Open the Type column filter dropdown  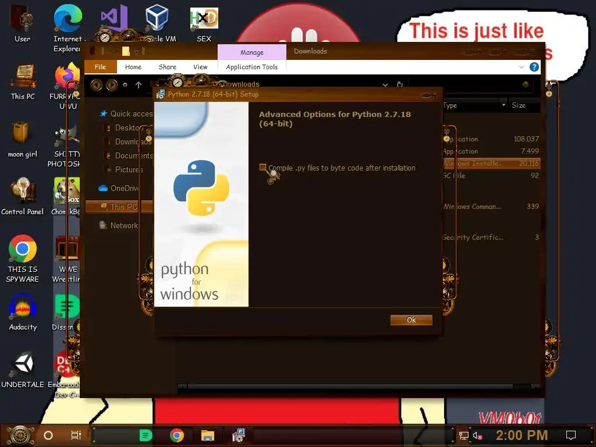point(503,105)
